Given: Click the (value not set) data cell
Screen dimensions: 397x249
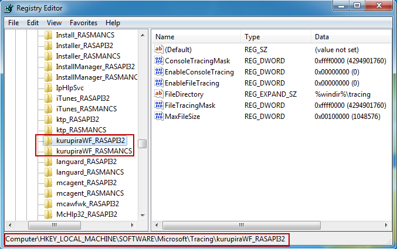Looking at the screenshot, I should point(337,50).
